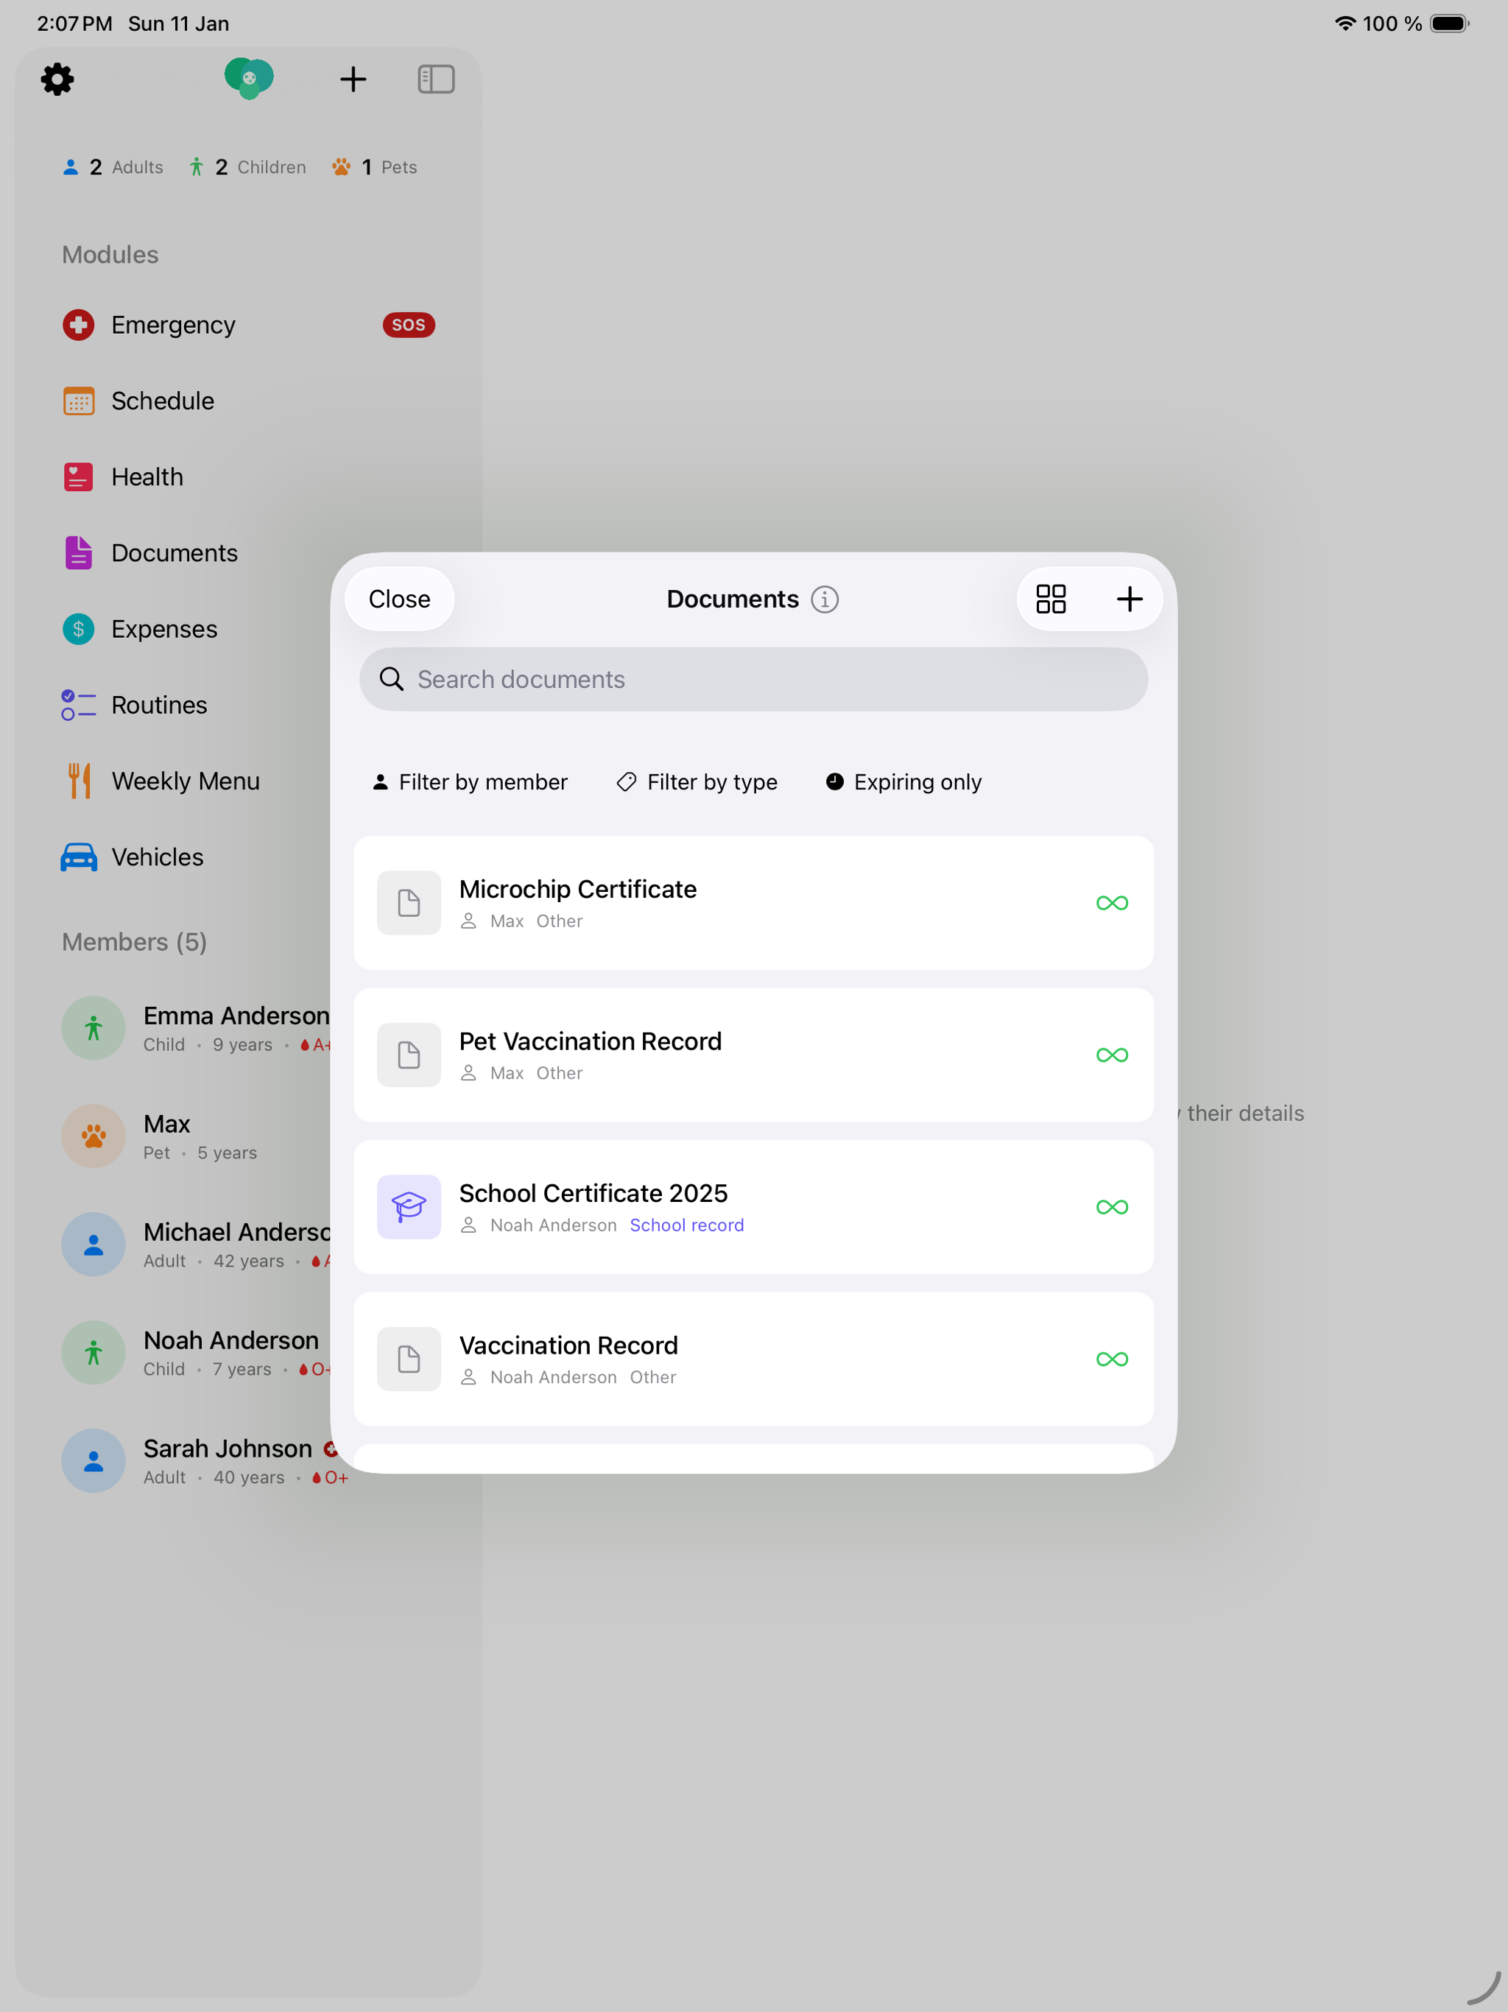
Task: Add a new document with plus
Action: [1129, 599]
